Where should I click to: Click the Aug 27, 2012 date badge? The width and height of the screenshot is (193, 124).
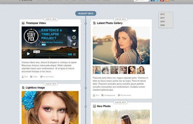tap(51, 19)
